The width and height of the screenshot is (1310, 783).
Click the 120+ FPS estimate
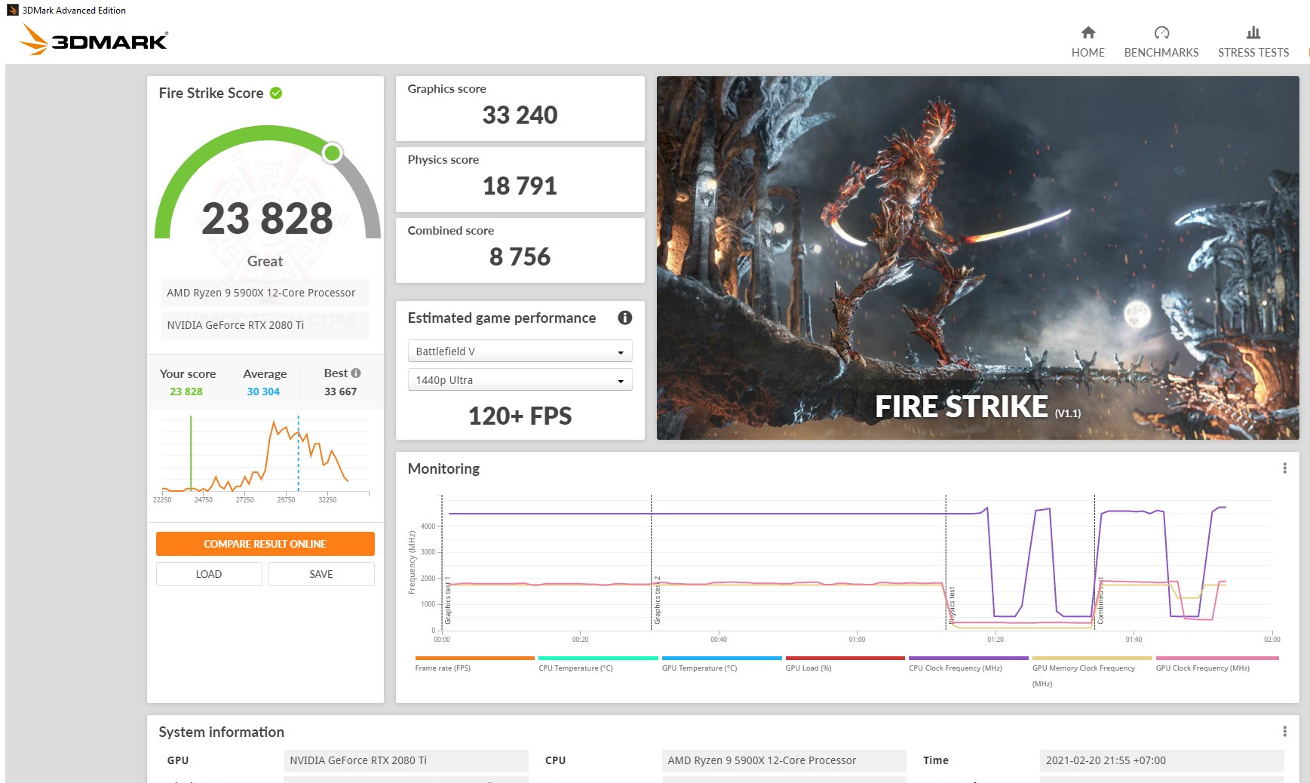(520, 416)
